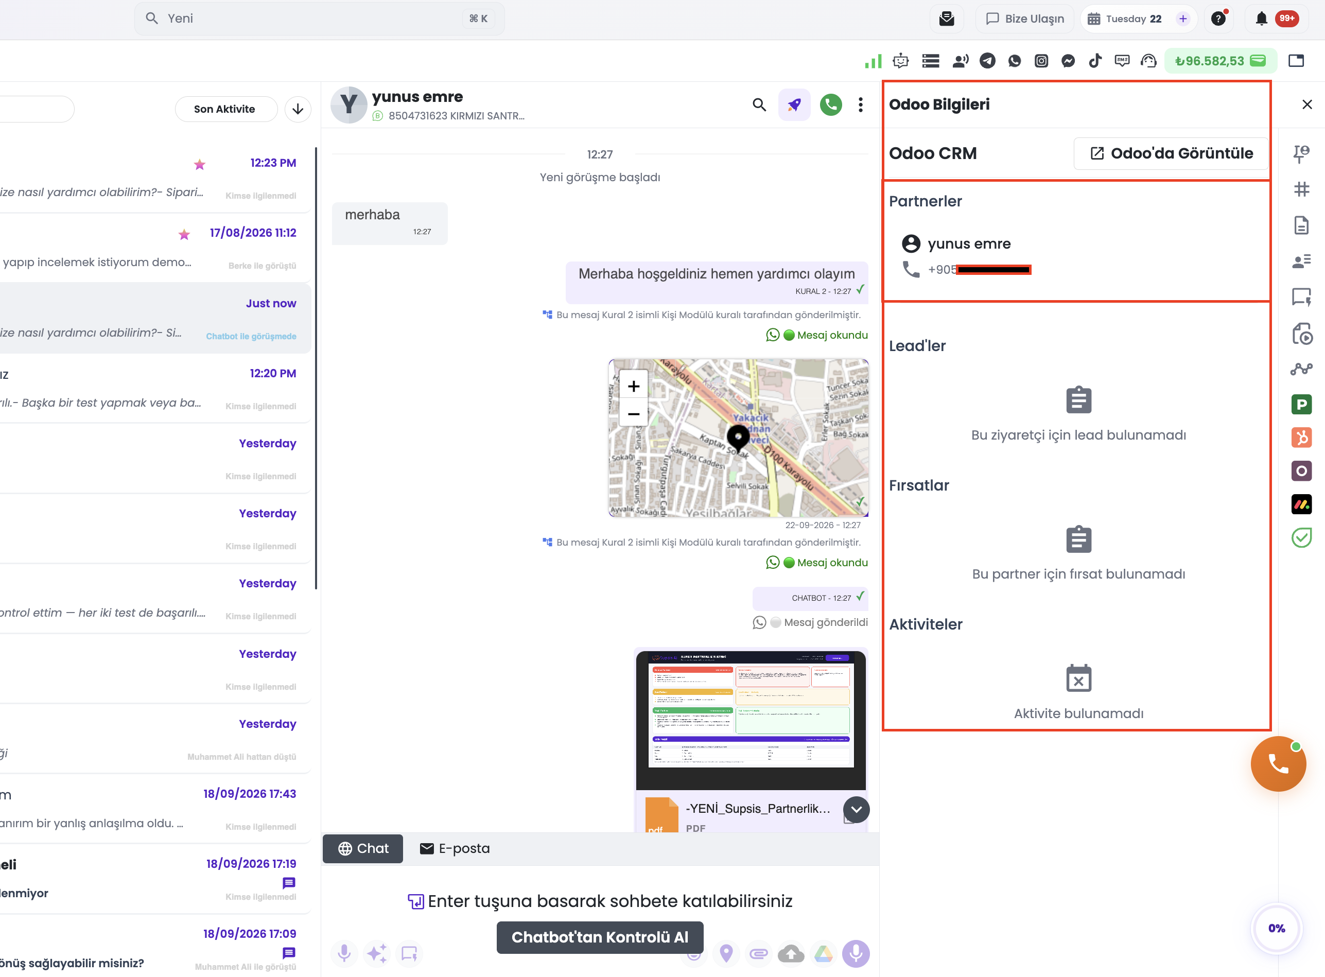Open the three-dot chat options menu
Image resolution: width=1325 pixels, height=977 pixels.
click(x=860, y=104)
